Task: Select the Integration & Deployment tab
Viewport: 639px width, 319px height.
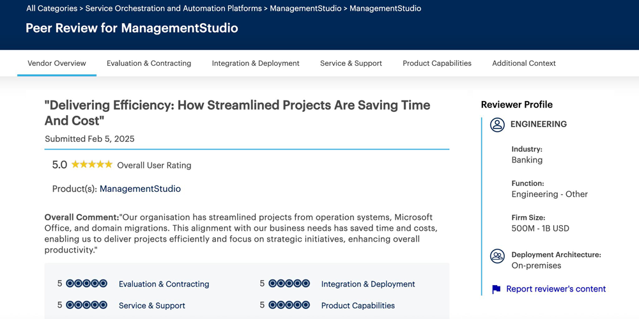Action: point(256,63)
